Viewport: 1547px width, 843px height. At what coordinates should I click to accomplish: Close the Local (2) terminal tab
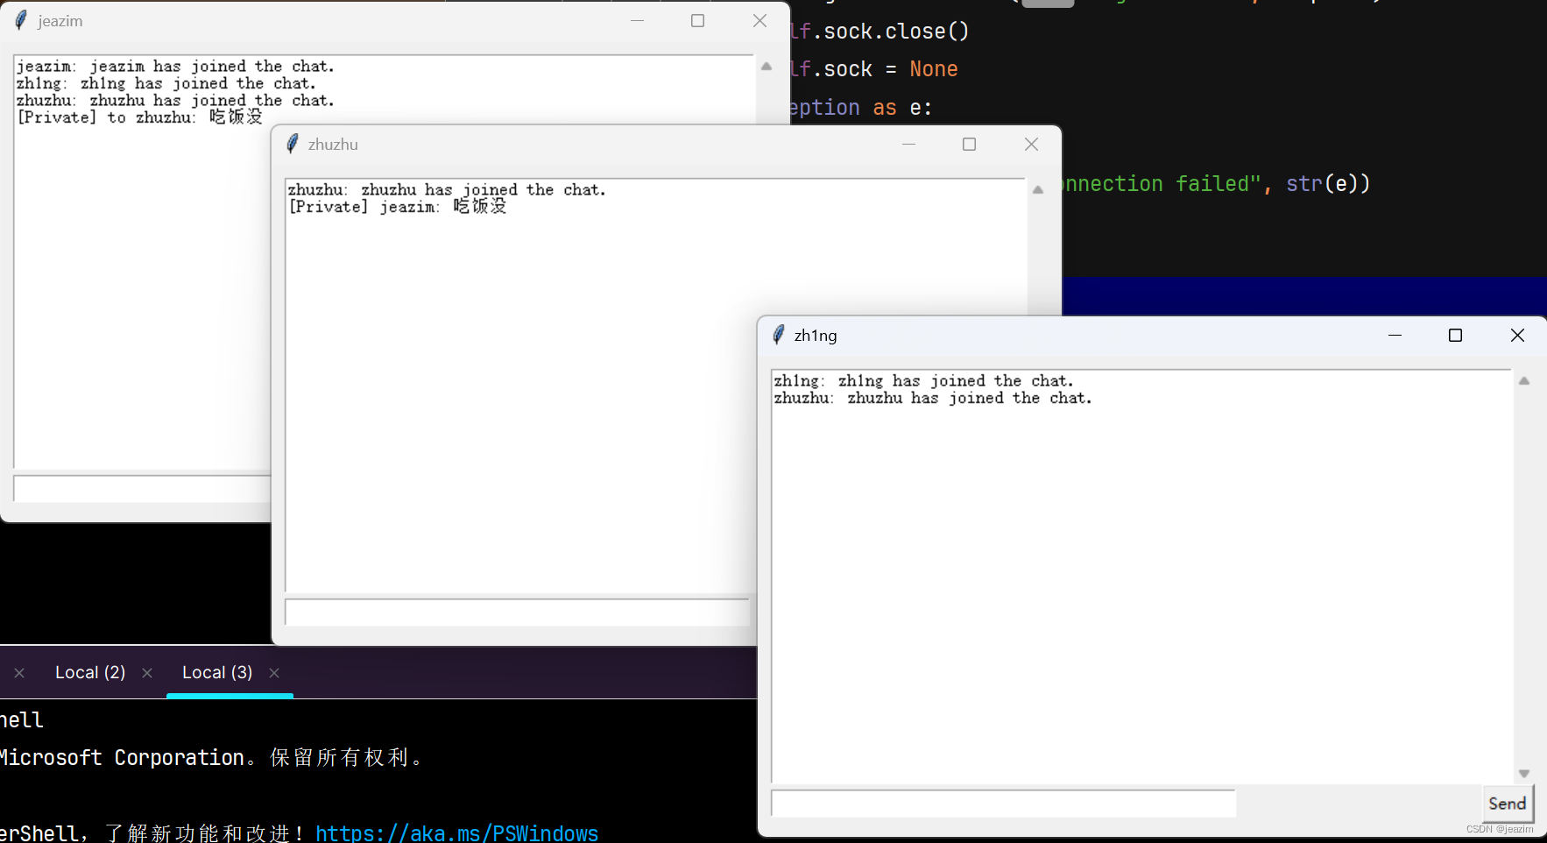click(147, 673)
